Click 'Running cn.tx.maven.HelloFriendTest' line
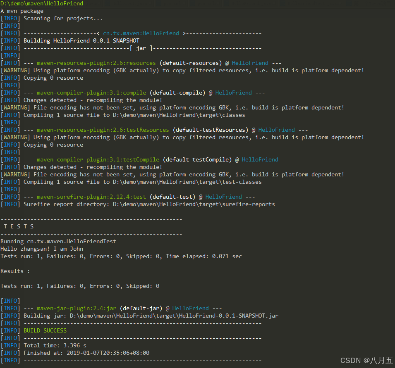The width and height of the screenshot is (395, 368). coord(58,242)
